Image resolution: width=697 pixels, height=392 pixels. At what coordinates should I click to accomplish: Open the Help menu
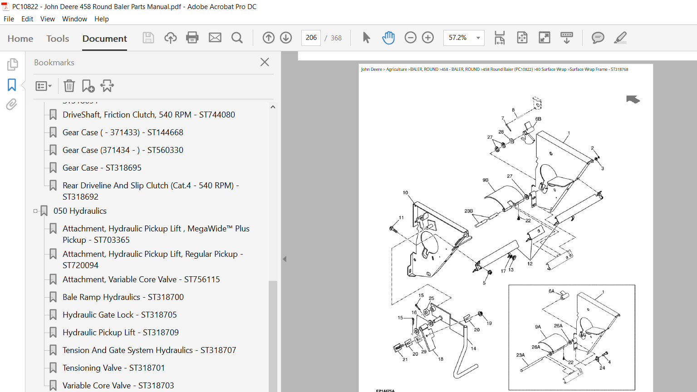coord(102,19)
